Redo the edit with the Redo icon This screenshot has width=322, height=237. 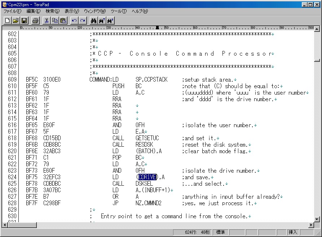83,21
